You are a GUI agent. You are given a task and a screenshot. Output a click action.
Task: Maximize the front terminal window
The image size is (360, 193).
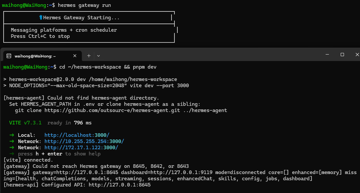coord(342,55)
